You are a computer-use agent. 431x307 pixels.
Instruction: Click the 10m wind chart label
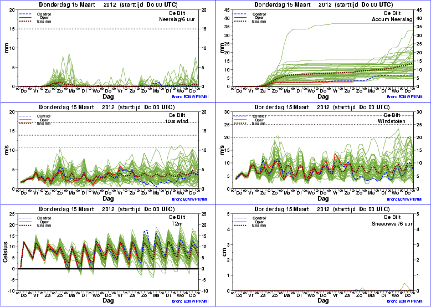177,121
